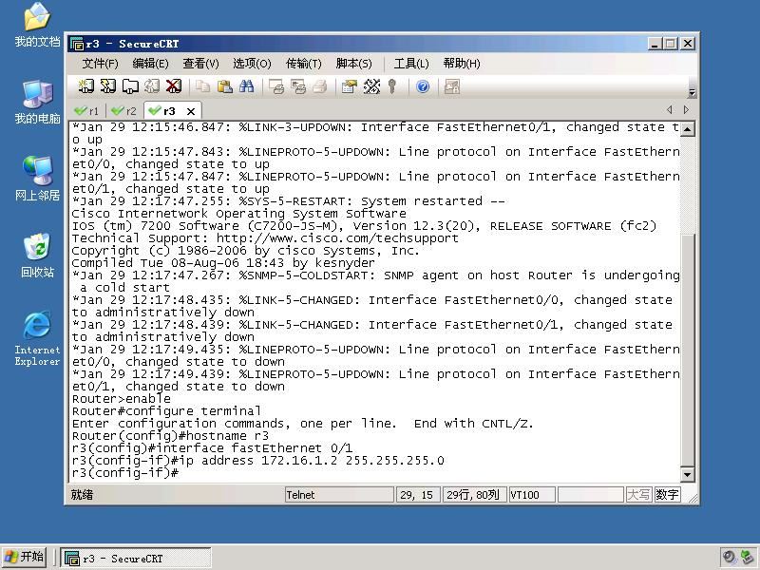Open the 回收站 recycle bin icon
Image resolution: width=760 pixels, height=570 pixels.
37,256
